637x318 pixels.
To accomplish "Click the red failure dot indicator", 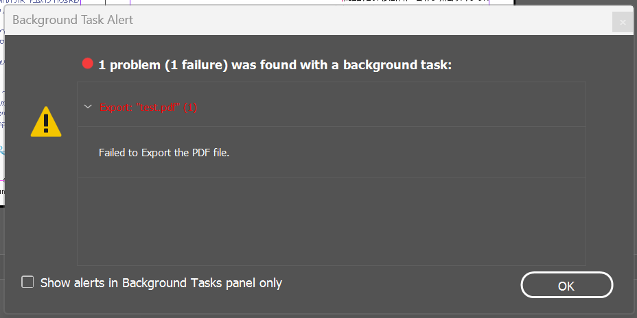I will pos(87,64).
